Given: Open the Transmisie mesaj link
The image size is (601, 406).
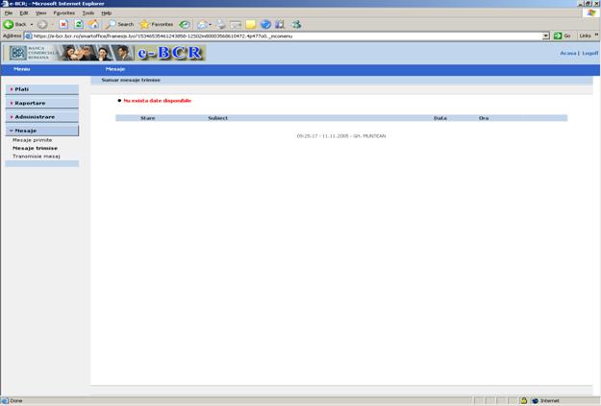Looking at the screenshot, I should [x=36, y=155].
